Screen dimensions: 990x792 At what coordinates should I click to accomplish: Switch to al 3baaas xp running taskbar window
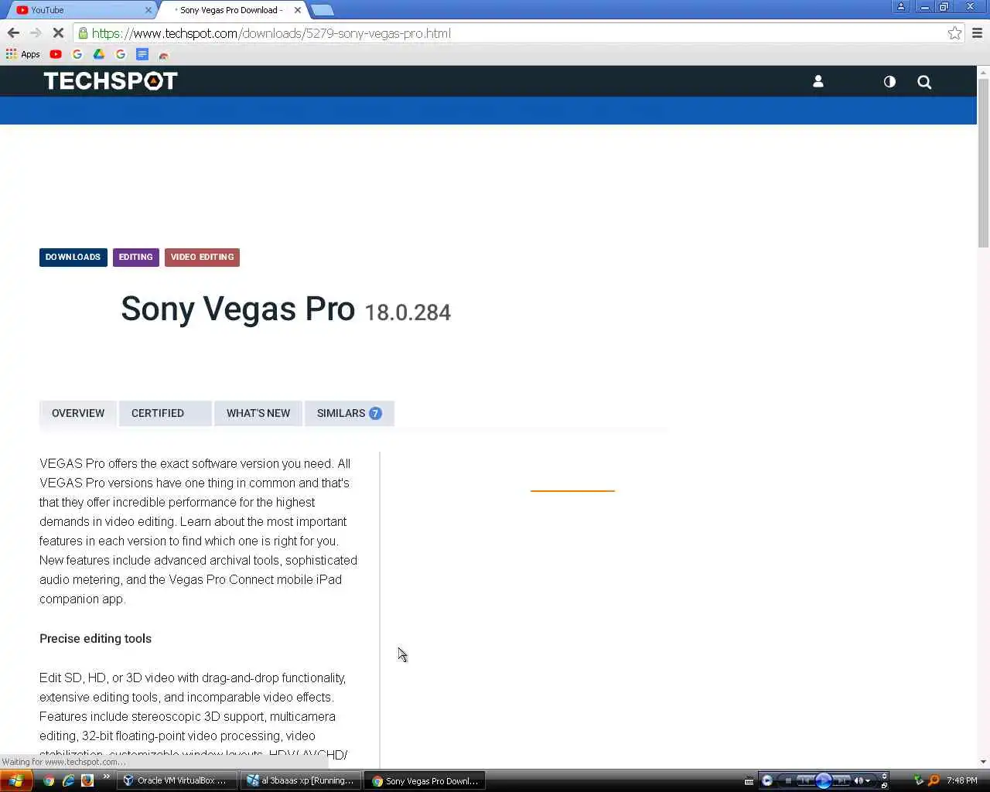[x=300, y=780]
